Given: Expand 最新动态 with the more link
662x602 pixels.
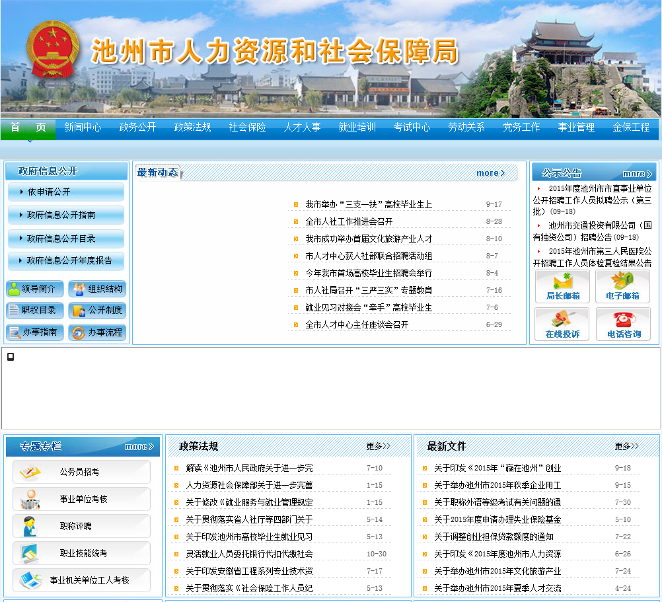Looking at the screenshot, I should click(490, 173).
